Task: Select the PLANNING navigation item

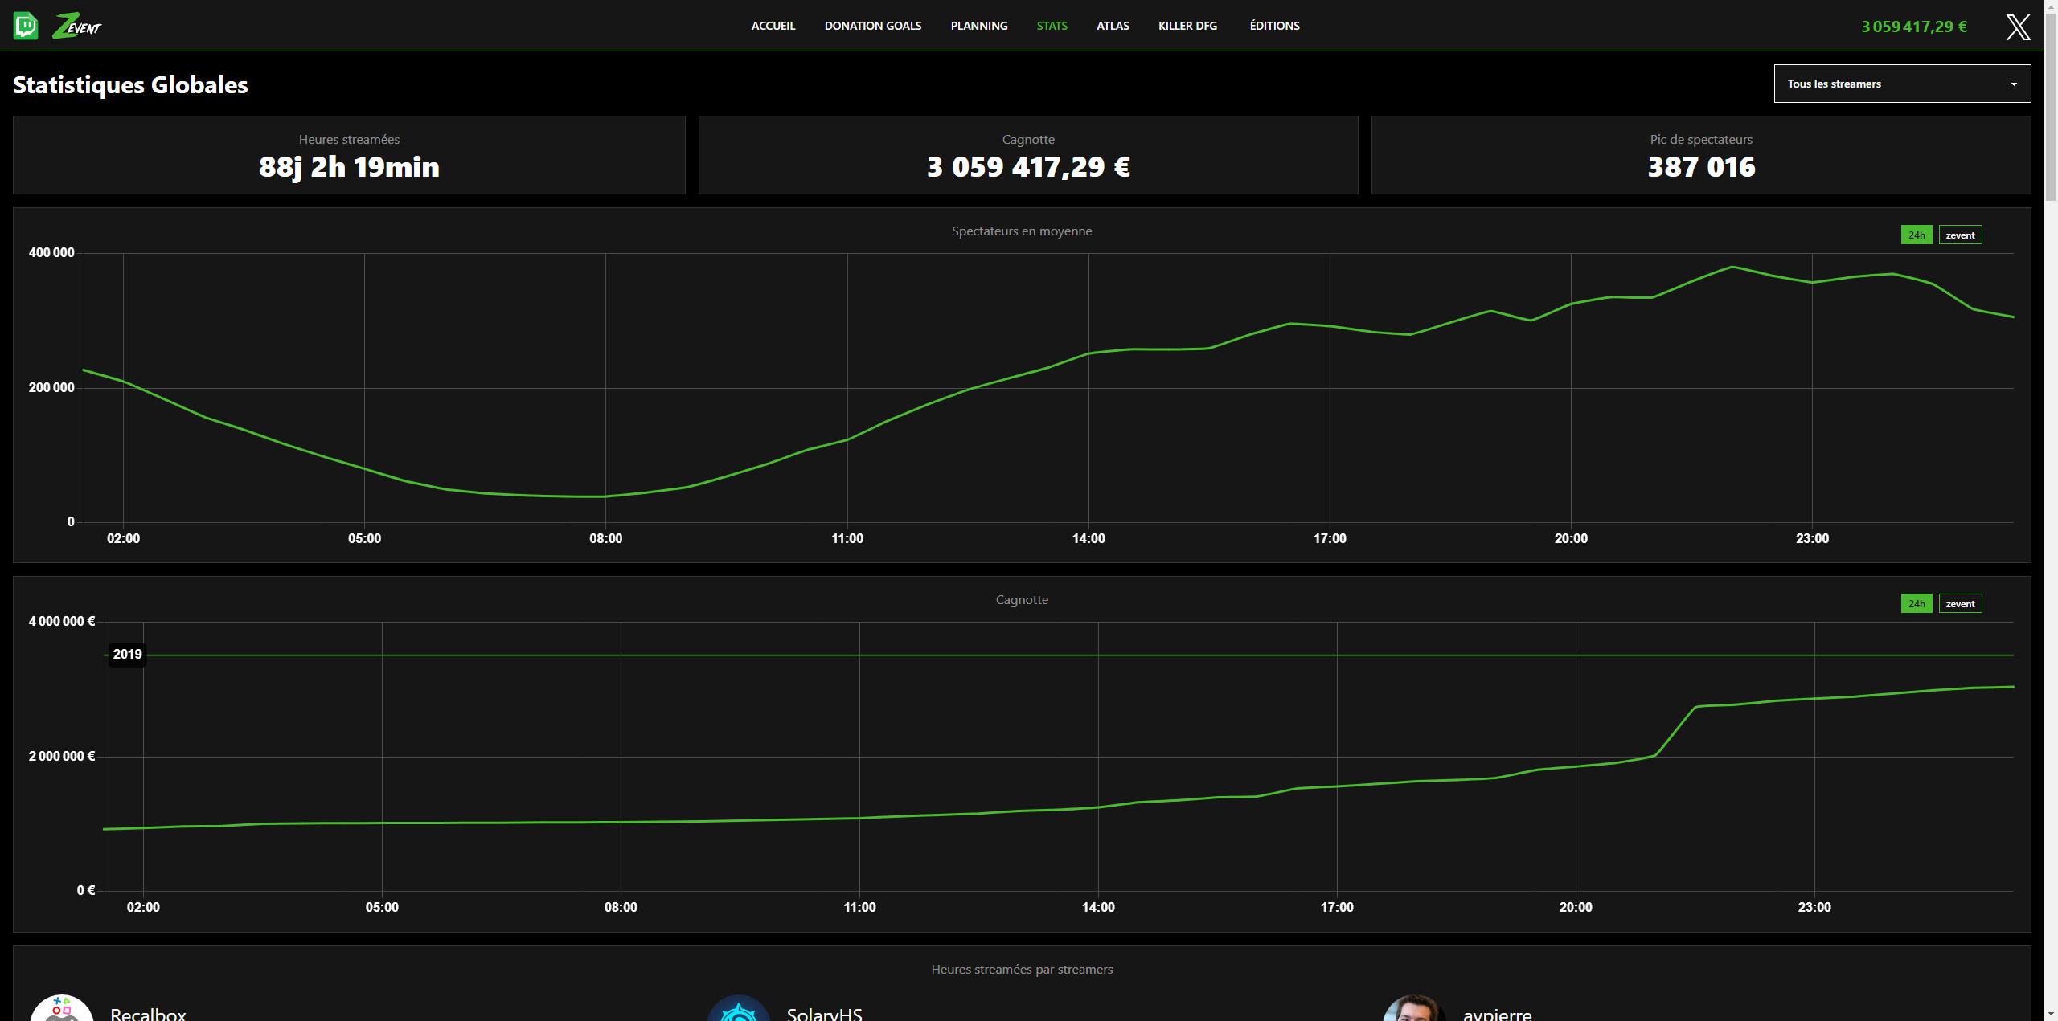Action: click(x=979, y=25)
